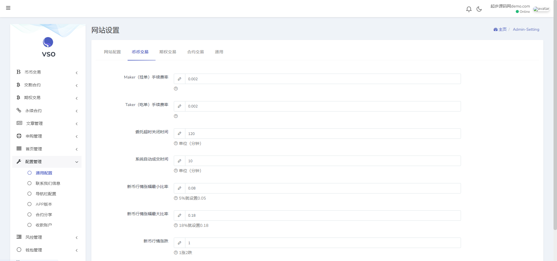Image resolution: width=557 pixels, height=261 pixels.
Task: Click the VSO logo
Action: coord(48,47)
